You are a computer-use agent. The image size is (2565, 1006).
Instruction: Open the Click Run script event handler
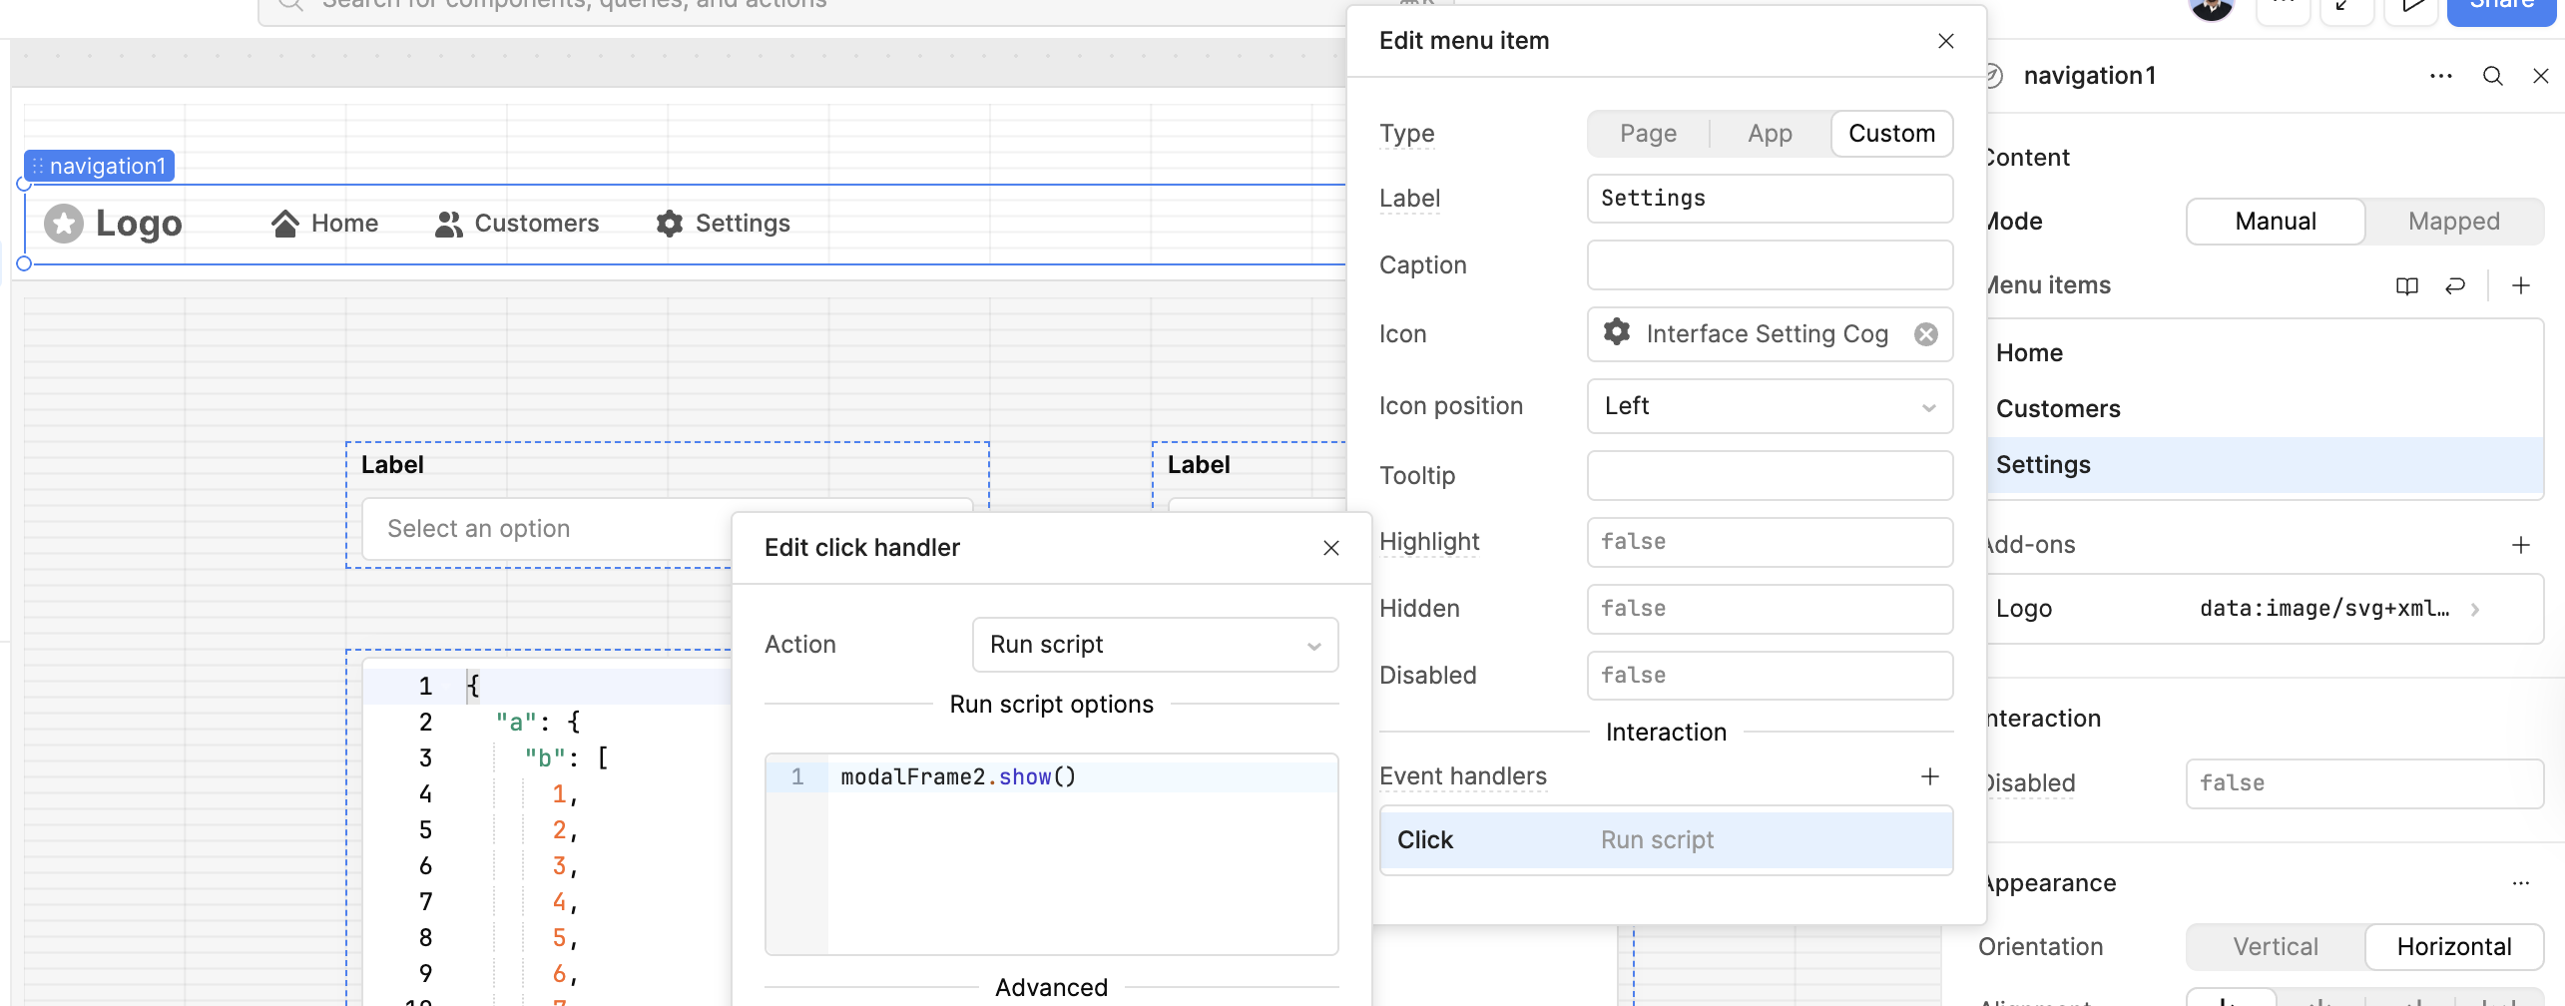tap(1665, 840)
